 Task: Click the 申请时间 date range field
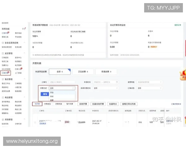[x=106, y=82]
